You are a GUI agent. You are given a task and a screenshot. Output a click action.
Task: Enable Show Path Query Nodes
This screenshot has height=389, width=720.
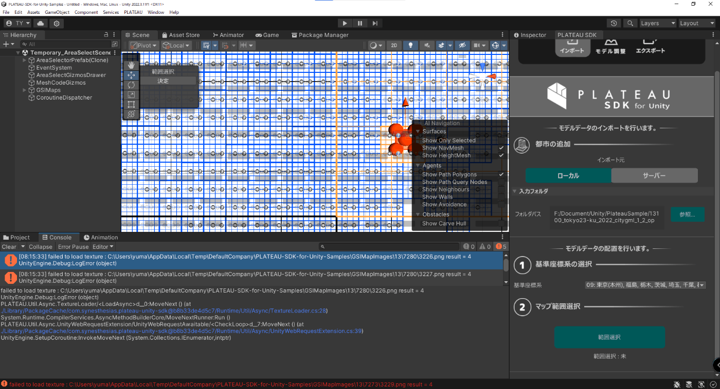coord(501,182)
